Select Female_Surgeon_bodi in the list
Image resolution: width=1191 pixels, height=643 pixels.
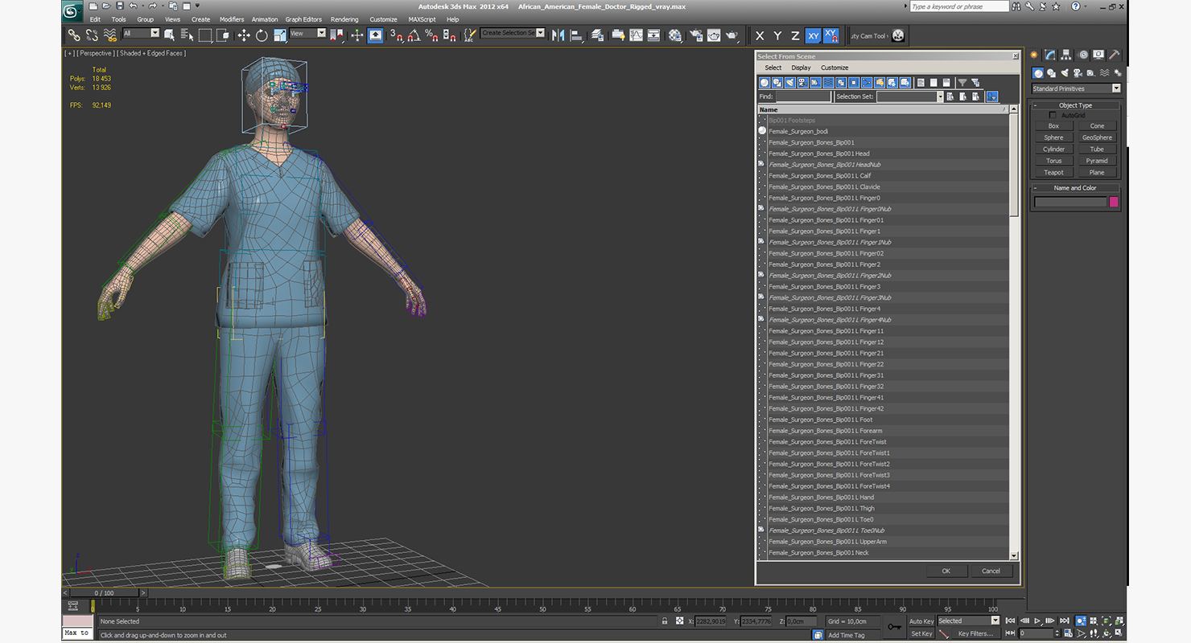(797, 131)
